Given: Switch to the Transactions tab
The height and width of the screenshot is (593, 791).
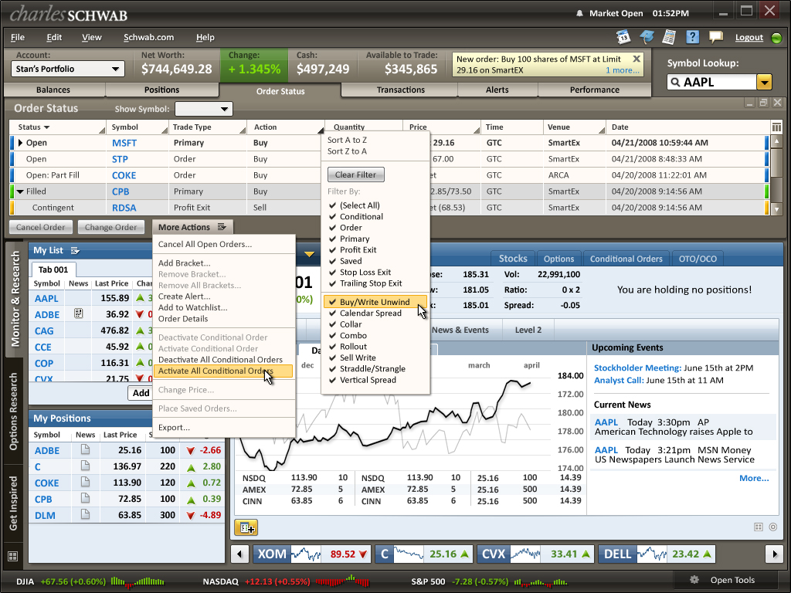Looking at the screenshot, I should pos(401,90).
